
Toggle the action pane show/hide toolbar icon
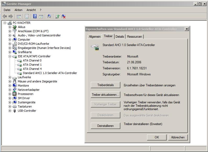click(41, 16)
